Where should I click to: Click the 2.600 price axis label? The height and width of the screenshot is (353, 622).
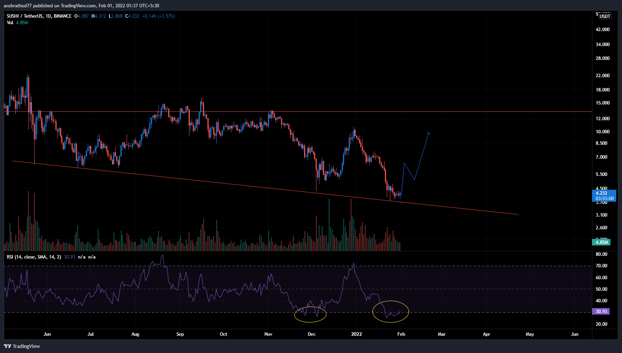(602, 228)
